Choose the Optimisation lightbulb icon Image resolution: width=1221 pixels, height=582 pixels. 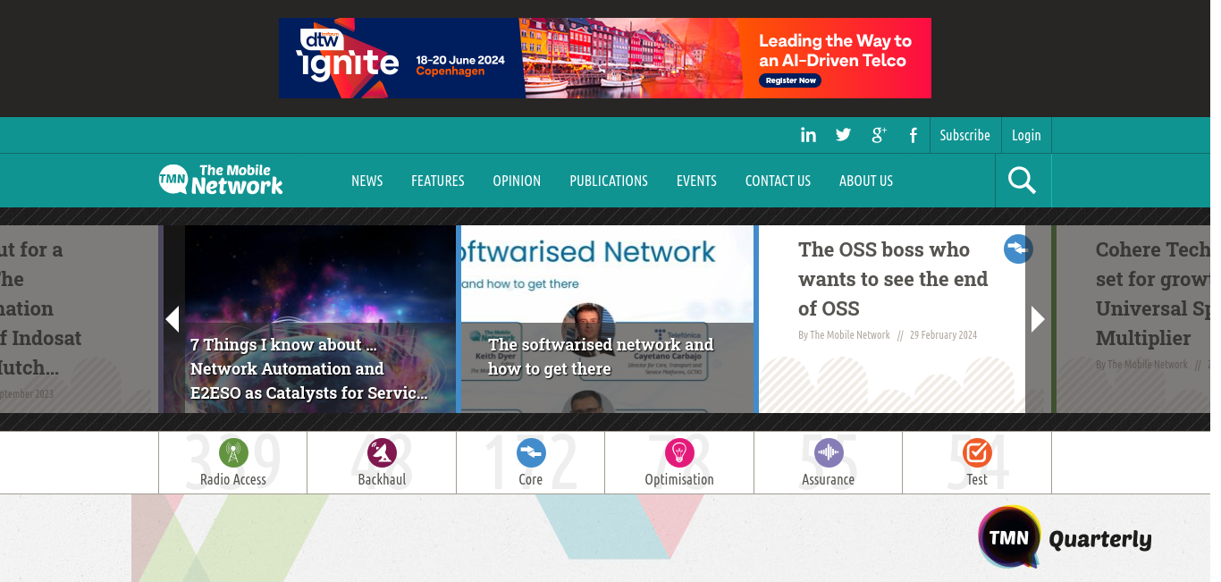click(679, 453)
